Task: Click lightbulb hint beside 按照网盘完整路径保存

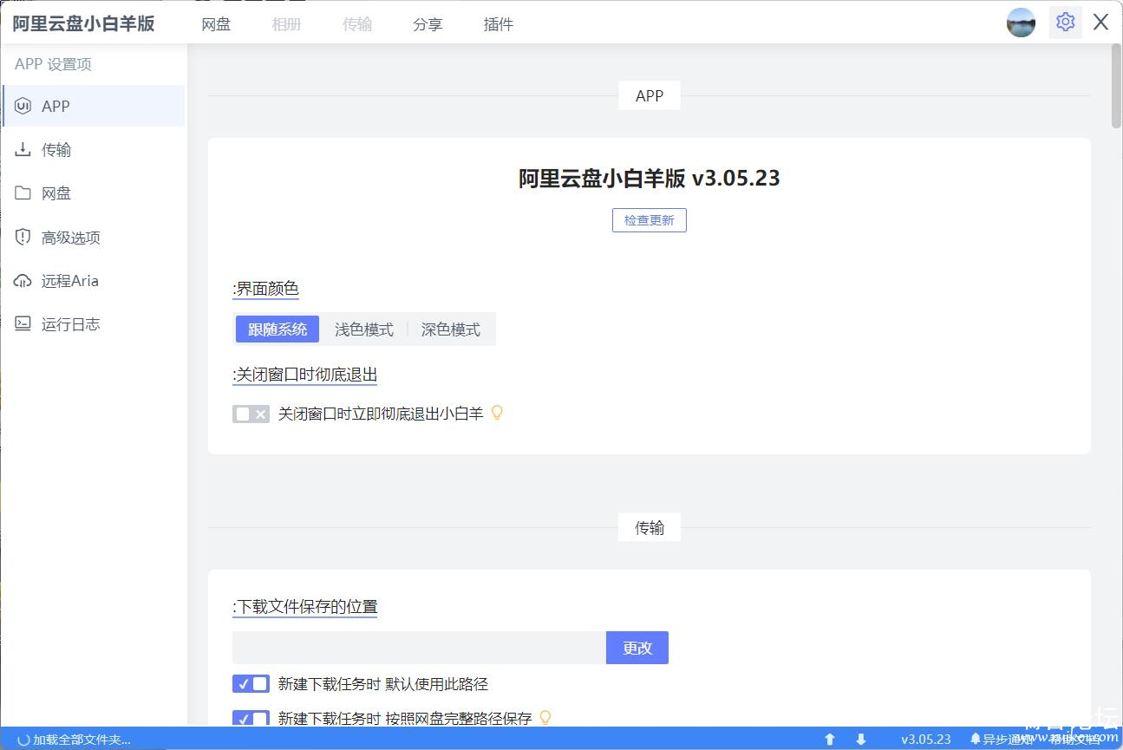Action: pos(545,718)
